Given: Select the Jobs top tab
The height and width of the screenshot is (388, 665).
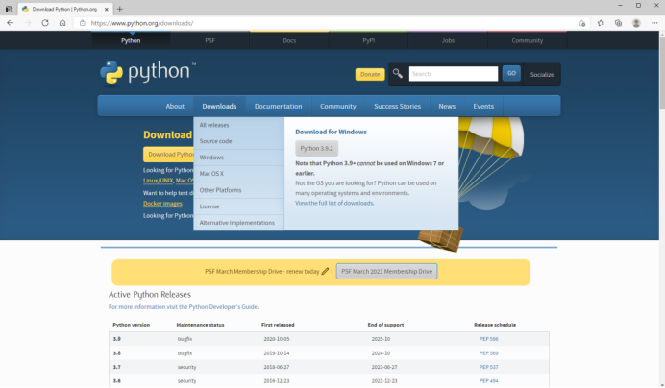Looking at the screenshot, I should pos(448,40).
